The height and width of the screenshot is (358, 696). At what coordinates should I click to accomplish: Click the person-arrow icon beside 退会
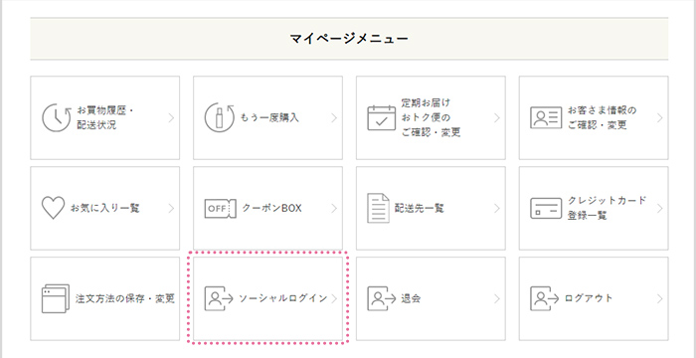(x=381, y=298)
